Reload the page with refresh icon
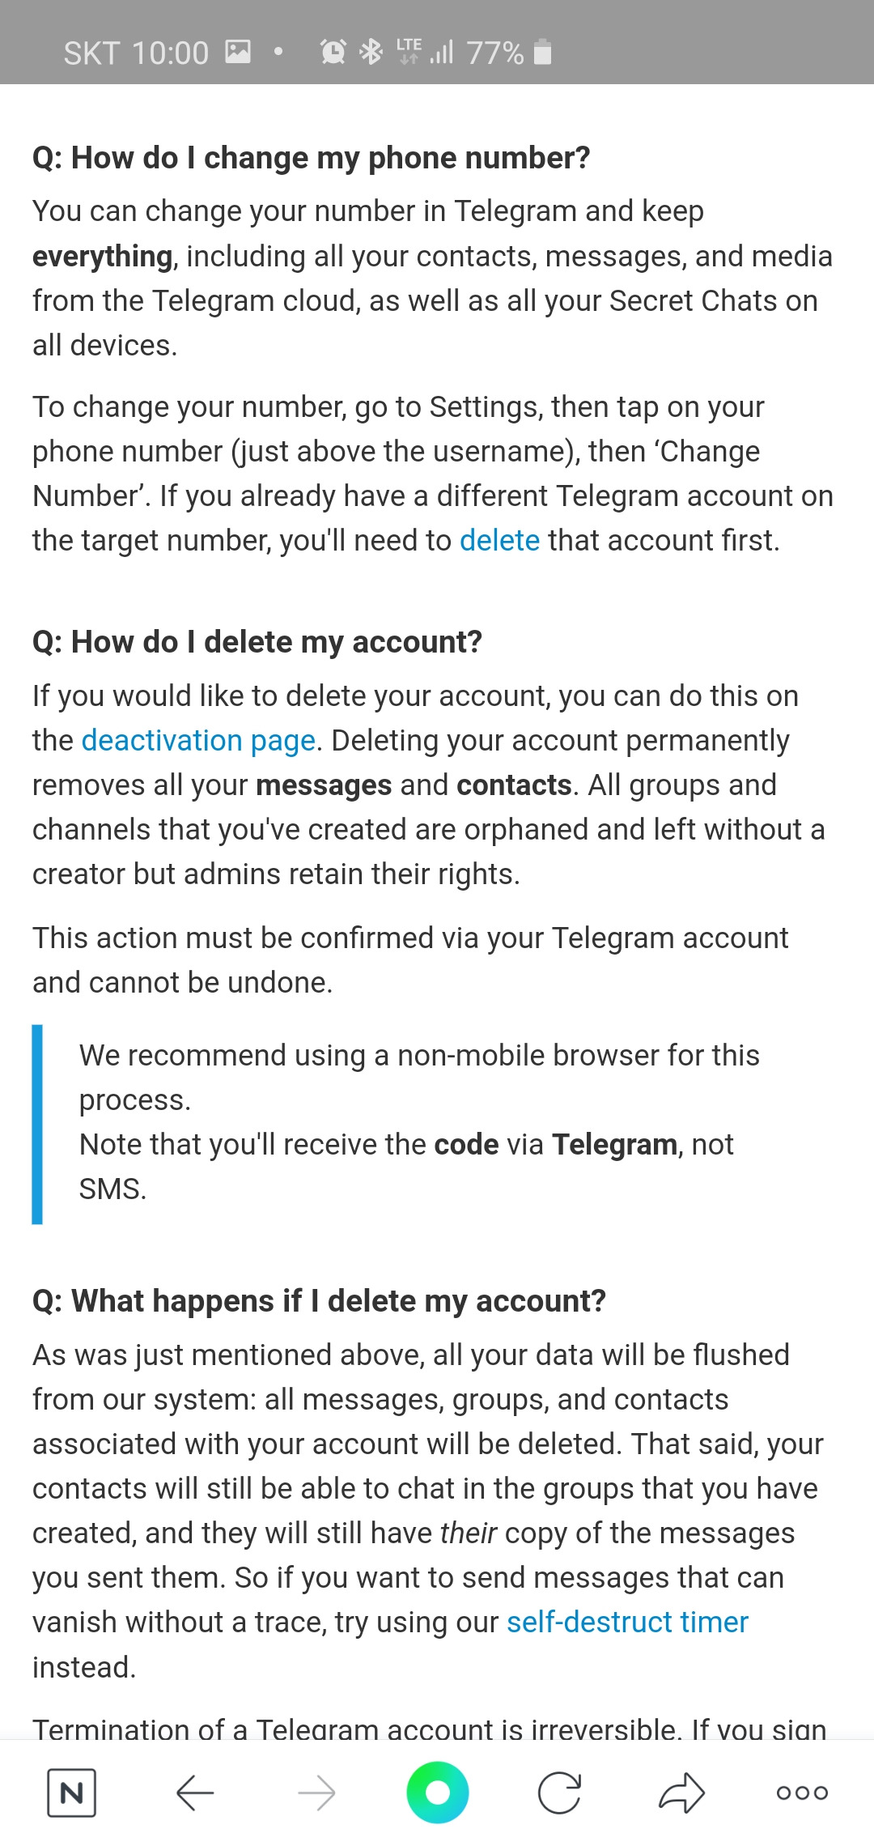Image resolution: width=874 pixels, height=1846 pixels. (x=559, y=1793)
